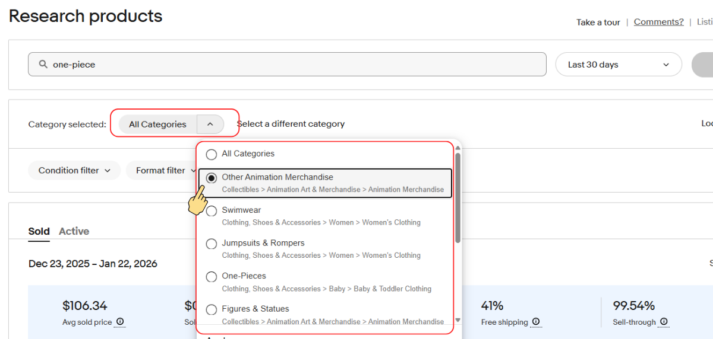
Task: Switch to the Active tab
Action: click(74, 231)
